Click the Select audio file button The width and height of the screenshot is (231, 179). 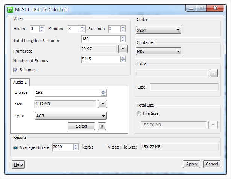(x=82, y=126)
